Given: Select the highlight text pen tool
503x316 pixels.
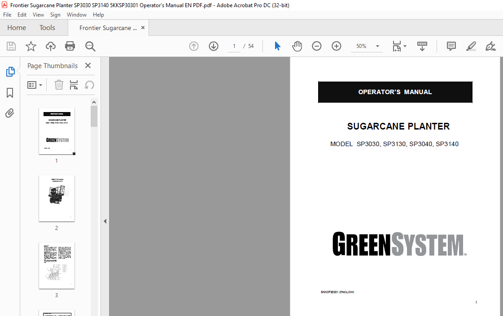Looking at the screenshot, I should pos(471,46).
